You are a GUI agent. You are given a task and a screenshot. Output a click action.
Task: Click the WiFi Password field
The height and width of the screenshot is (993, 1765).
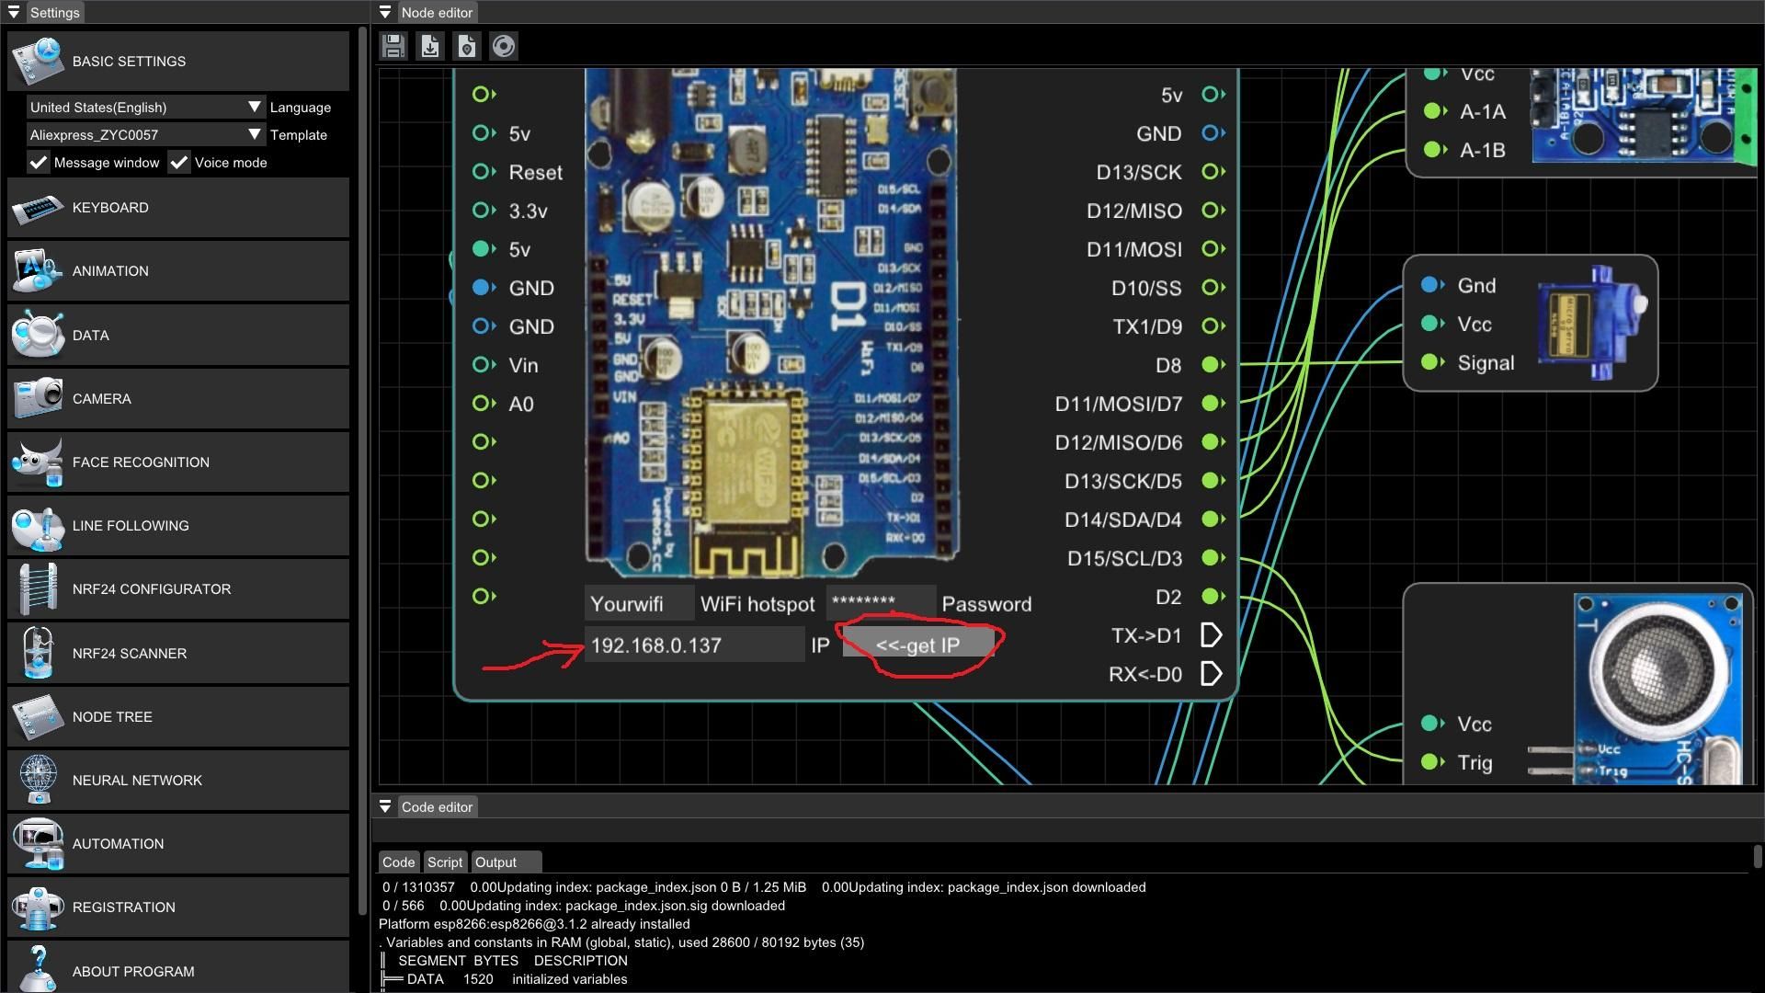(881, 603)
